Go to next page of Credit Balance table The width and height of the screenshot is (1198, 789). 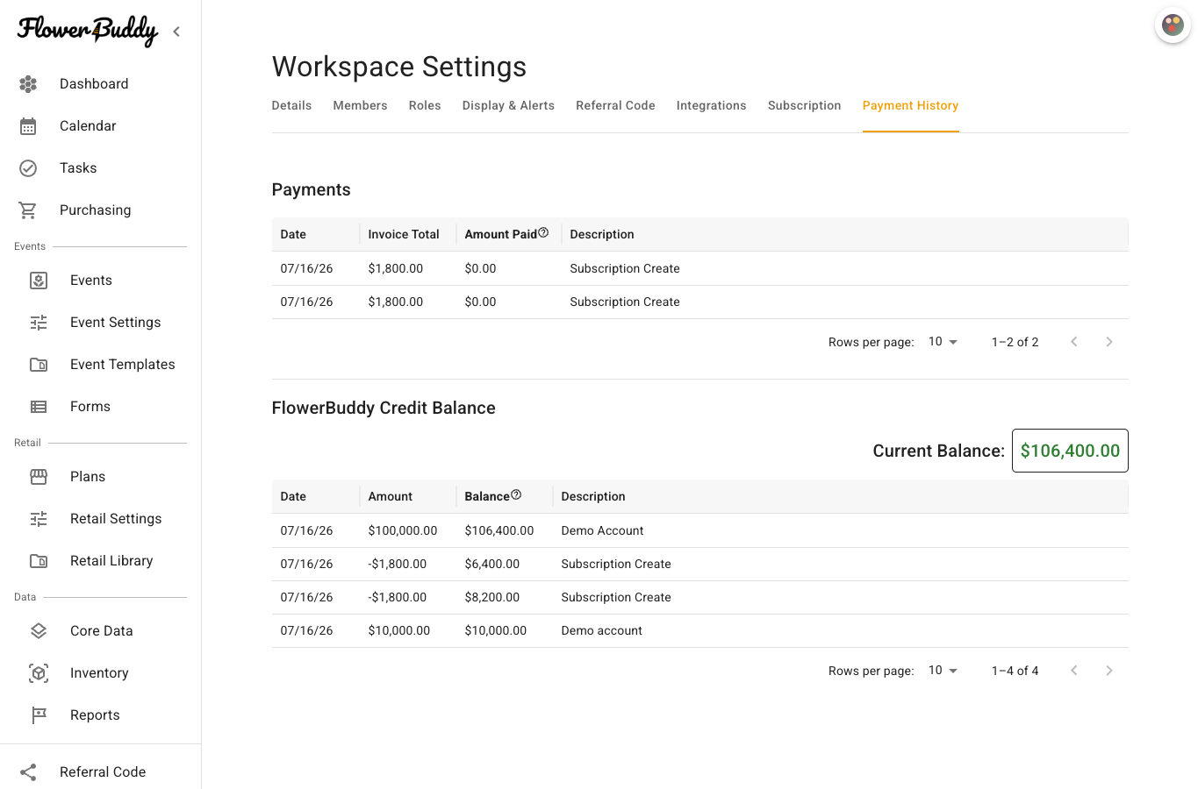click(x=1109, y=671)
